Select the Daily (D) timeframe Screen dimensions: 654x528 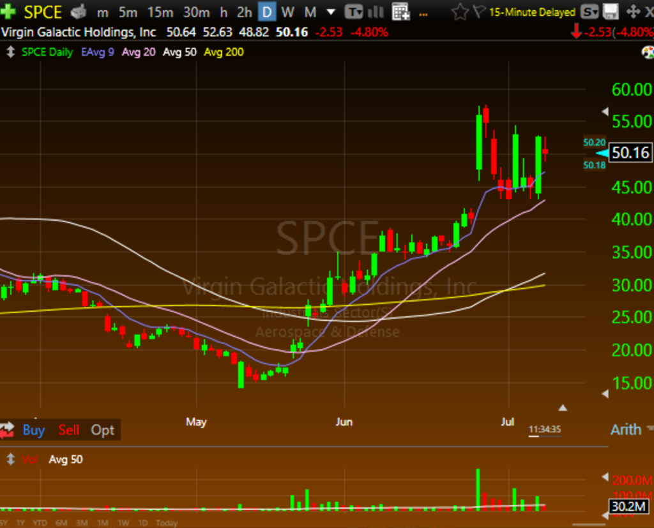(266, 12)
